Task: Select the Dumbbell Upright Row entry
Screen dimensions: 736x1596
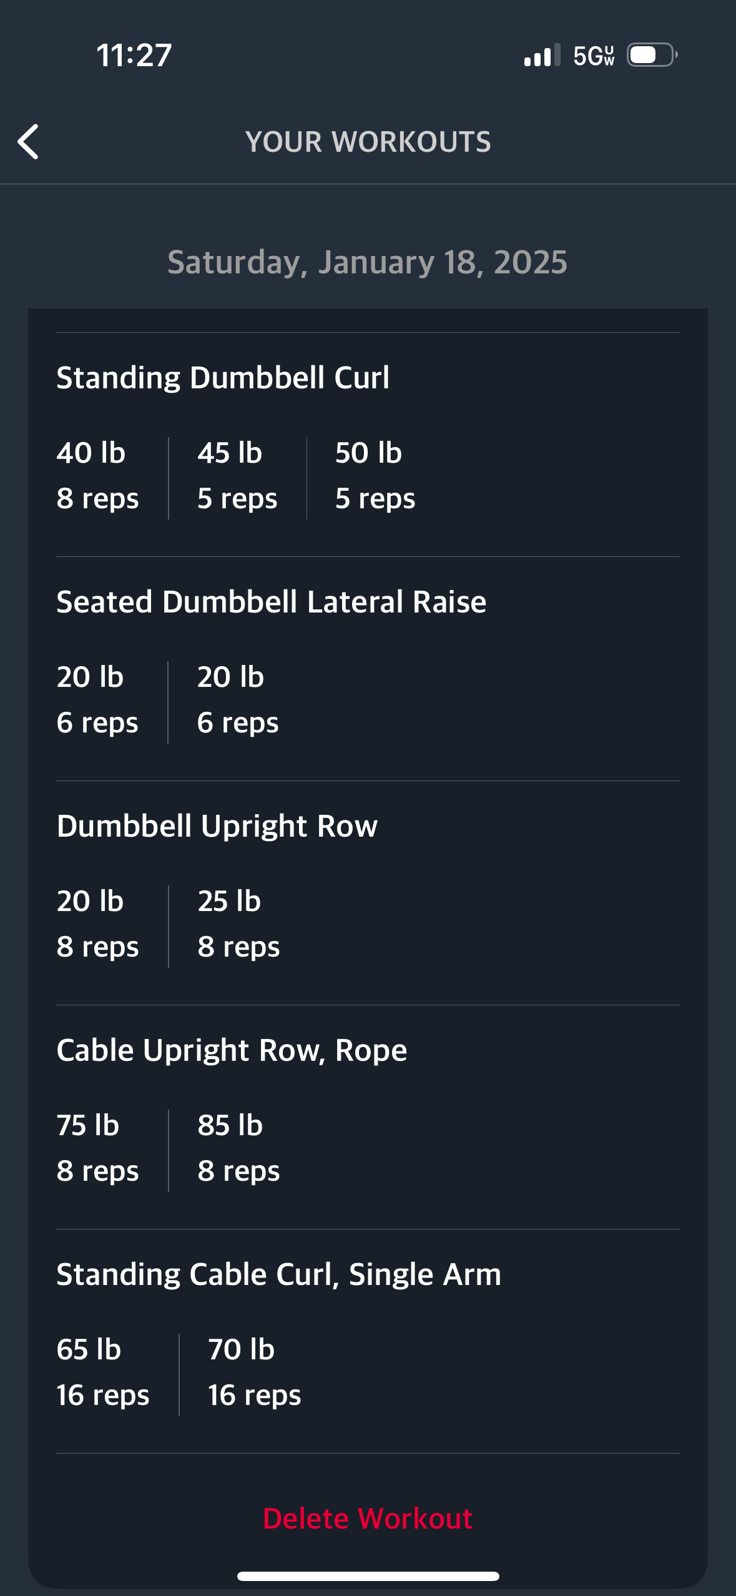Action: point(217,826)
